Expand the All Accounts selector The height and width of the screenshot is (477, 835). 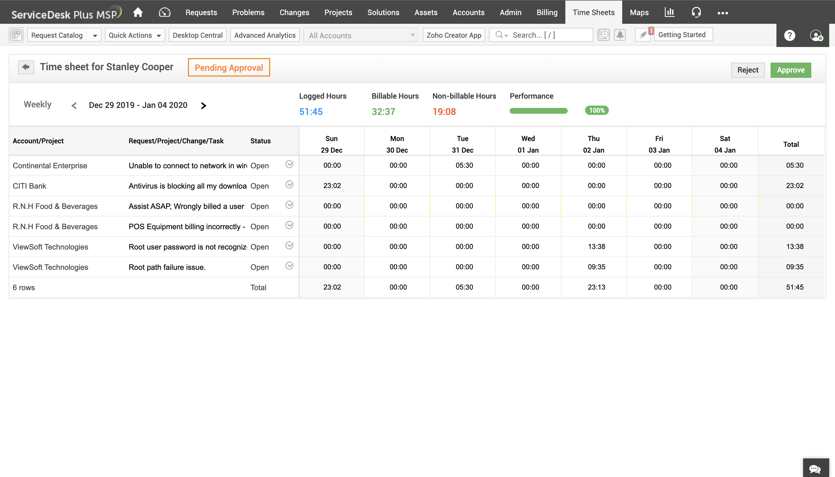[x=413, y=35]
